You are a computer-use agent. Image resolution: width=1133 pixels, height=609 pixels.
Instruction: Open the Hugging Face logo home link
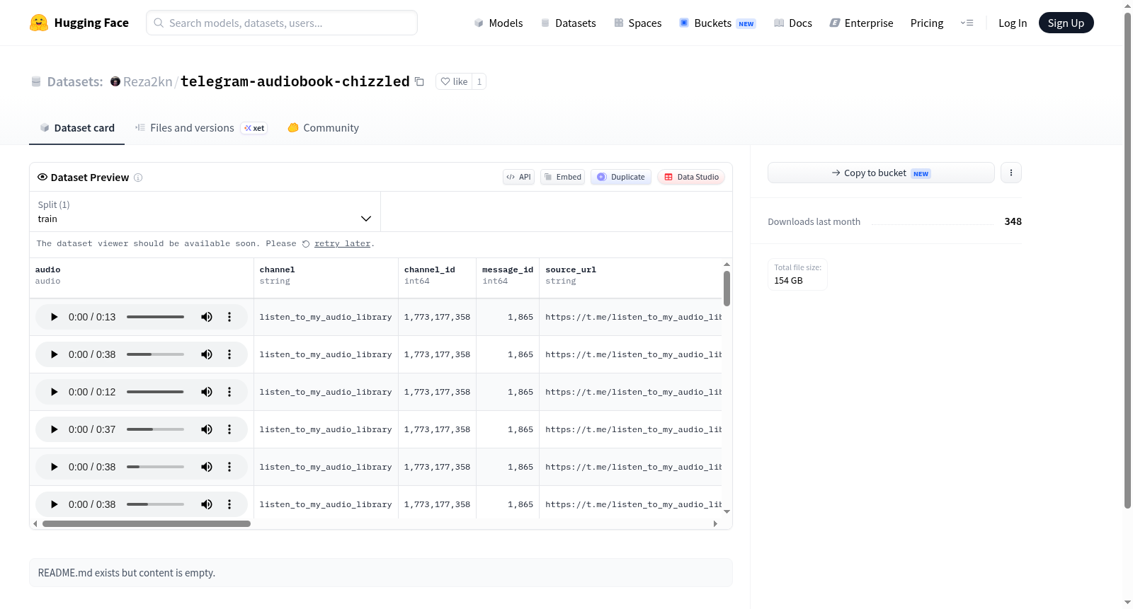click(x=79, y=23)
